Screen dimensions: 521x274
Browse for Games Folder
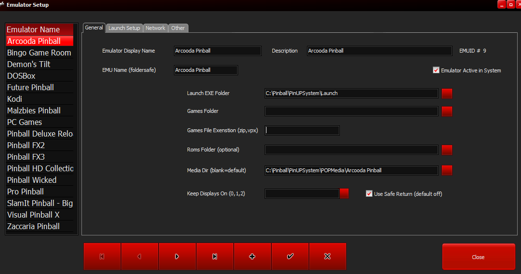pos(447,111)
